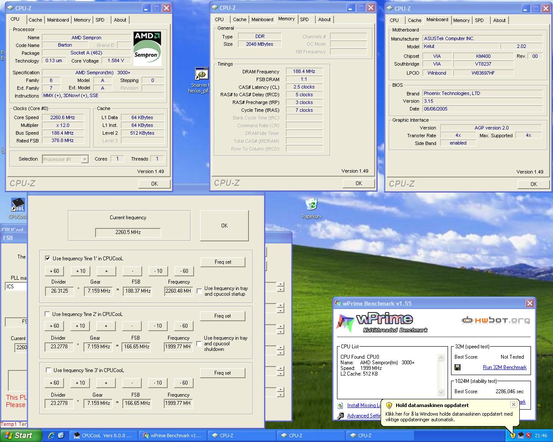Click the second spinner behind the FSB dialog
This screenshot has width=553, height=442.
[x=281, y=308]
